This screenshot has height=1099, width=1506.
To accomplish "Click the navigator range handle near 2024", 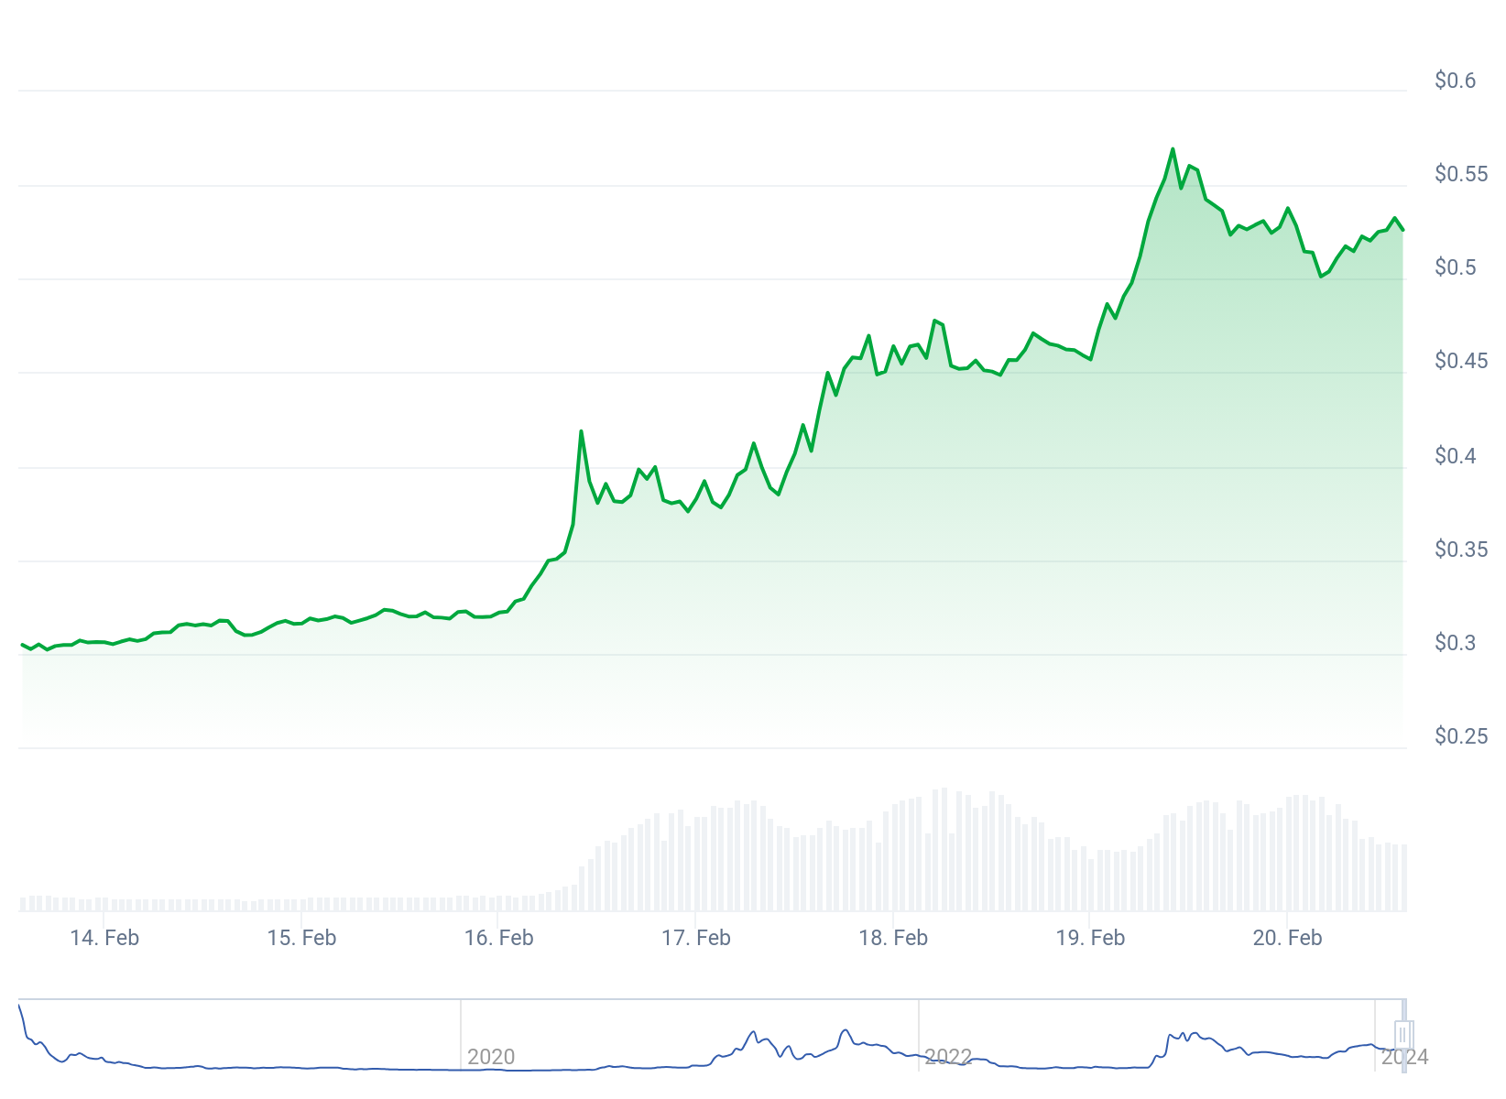I will point(1402,1035).
